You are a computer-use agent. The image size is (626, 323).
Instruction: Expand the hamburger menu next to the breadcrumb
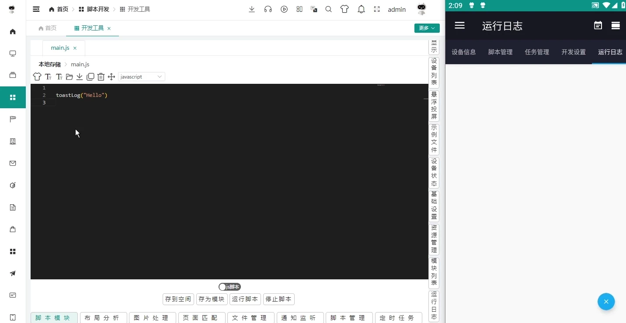[x=36, y=9]
